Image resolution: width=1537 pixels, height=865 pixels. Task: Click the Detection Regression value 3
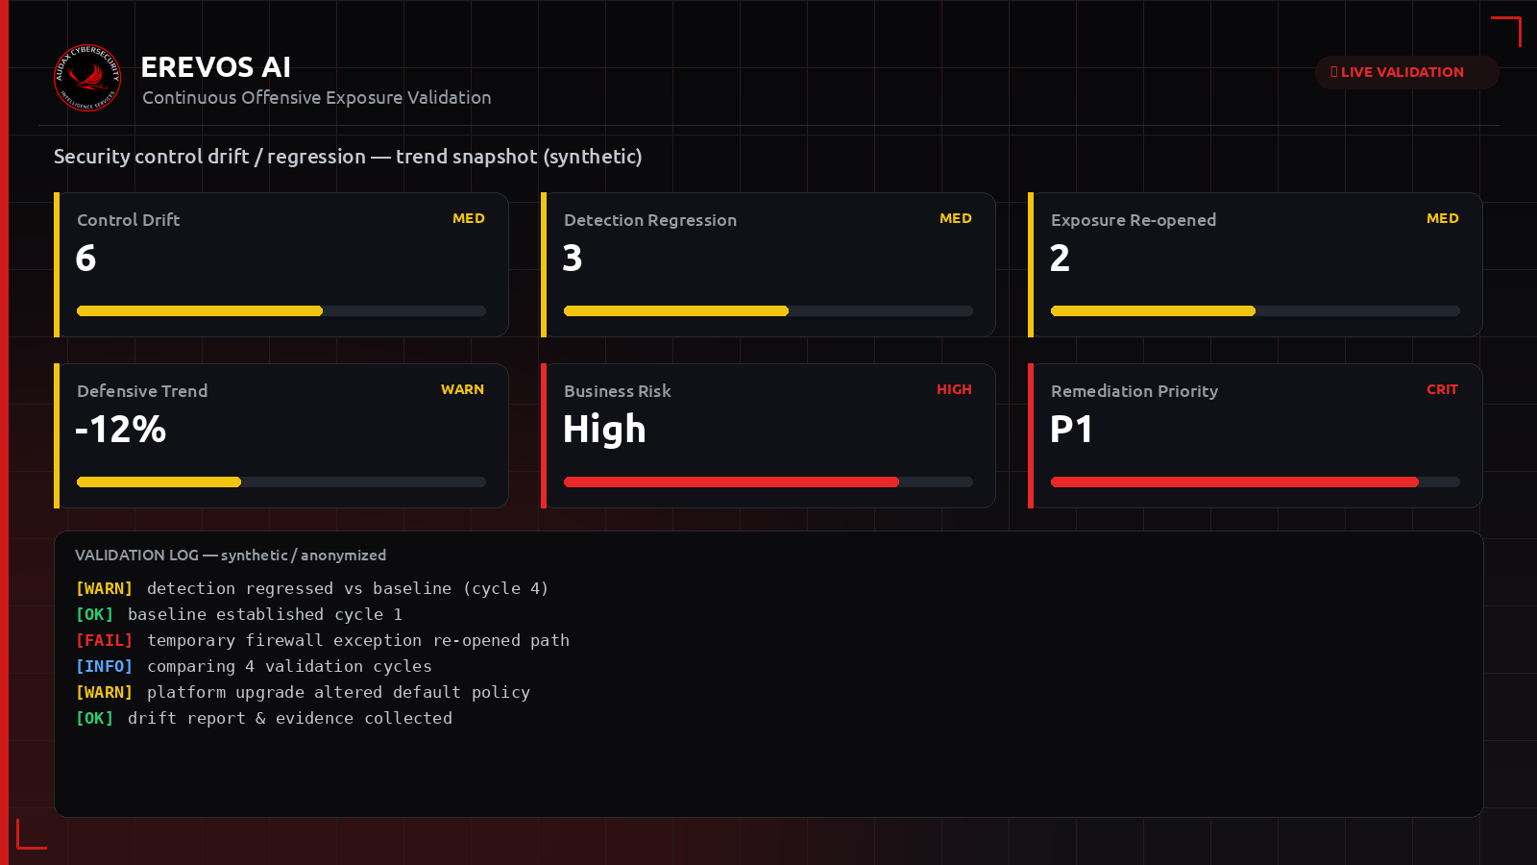[x=573, y=259]
